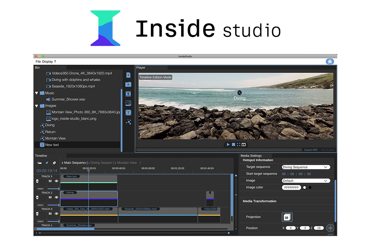370x248 pixels.
Task: Click the add image icon in Bin toolbar
Action: coord(128,103)
